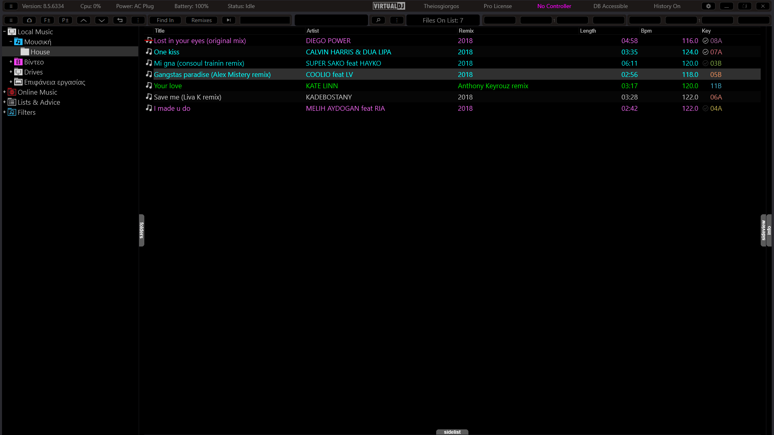Click the 11B key value
Screen dimensions: 774x435
tap(716, 86)
